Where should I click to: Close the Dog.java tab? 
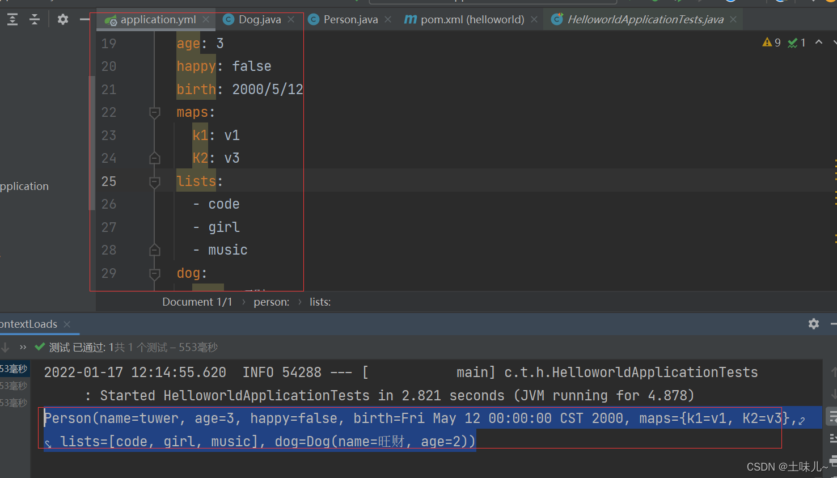291,19
